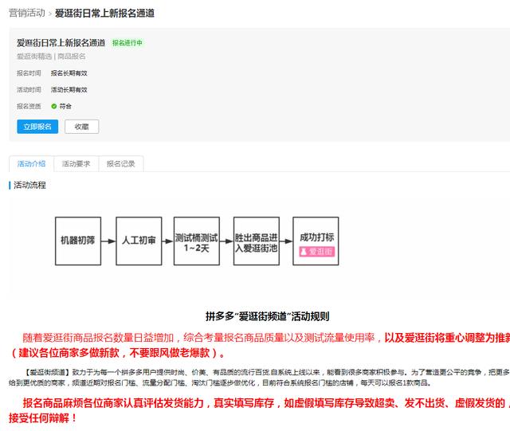This screenshot has height=431, width=510.
Task: Click the 爱逛街精选 | 商品报名 subtitle
Action: click(x=51, y=57)
